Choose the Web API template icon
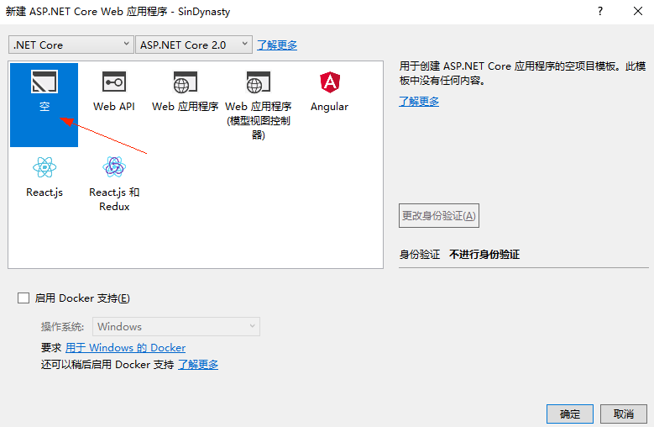The height and width of the screenshot is (427, 654). [113, 82]
